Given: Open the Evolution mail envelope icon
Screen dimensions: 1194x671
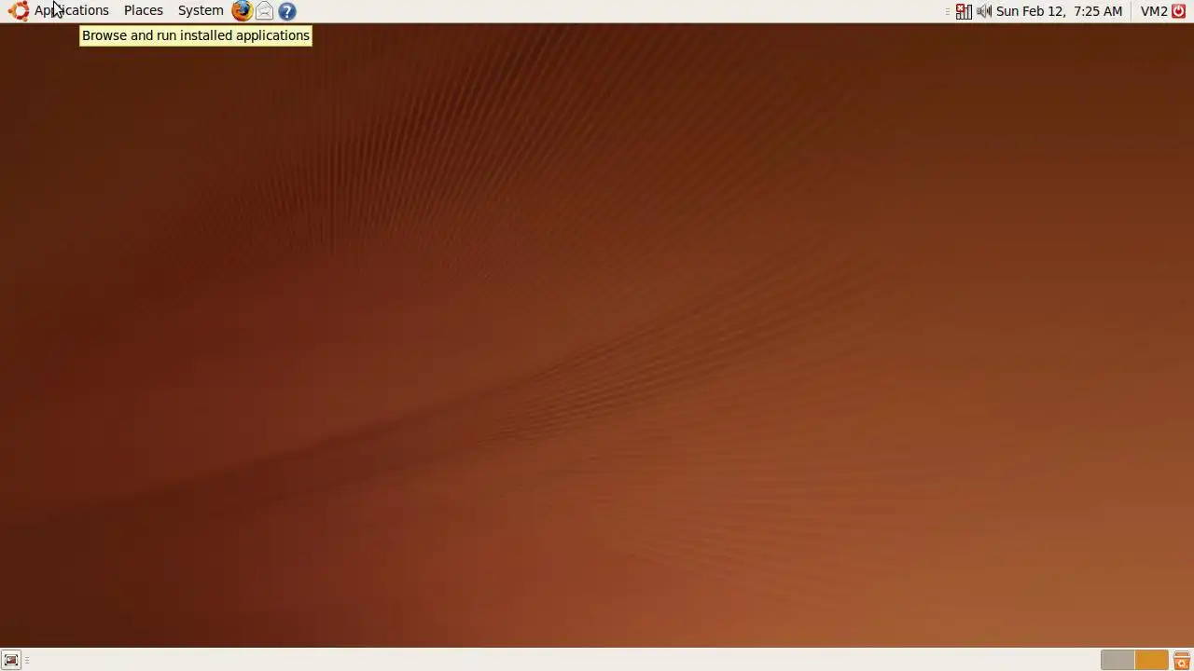Looking at the screenshot, I should coord(265,11).
